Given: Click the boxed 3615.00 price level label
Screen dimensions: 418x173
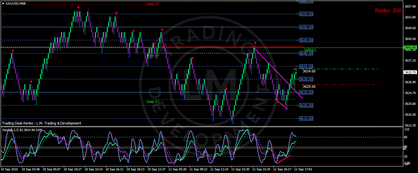Looking at the screenshot, I should pos(306,119).
